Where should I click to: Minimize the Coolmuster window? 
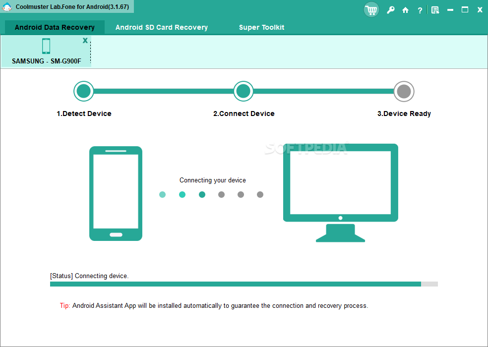pos(450,10)
